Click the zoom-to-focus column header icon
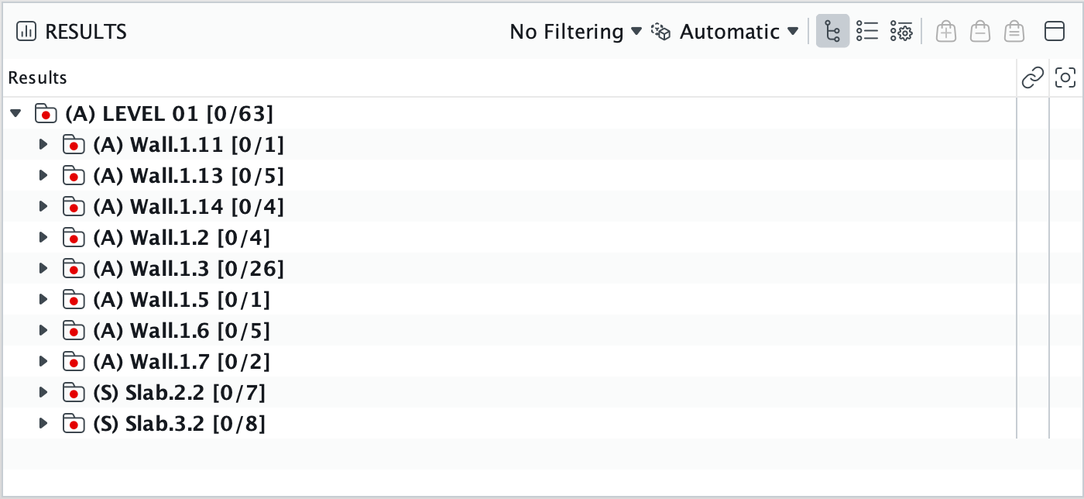Screen dimensions: 1084x499 1066,77
